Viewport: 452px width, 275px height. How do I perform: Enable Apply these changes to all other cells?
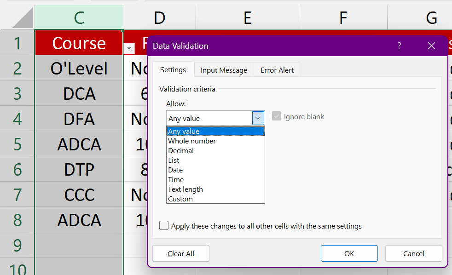pyautogui.click(x=164, y=226)
